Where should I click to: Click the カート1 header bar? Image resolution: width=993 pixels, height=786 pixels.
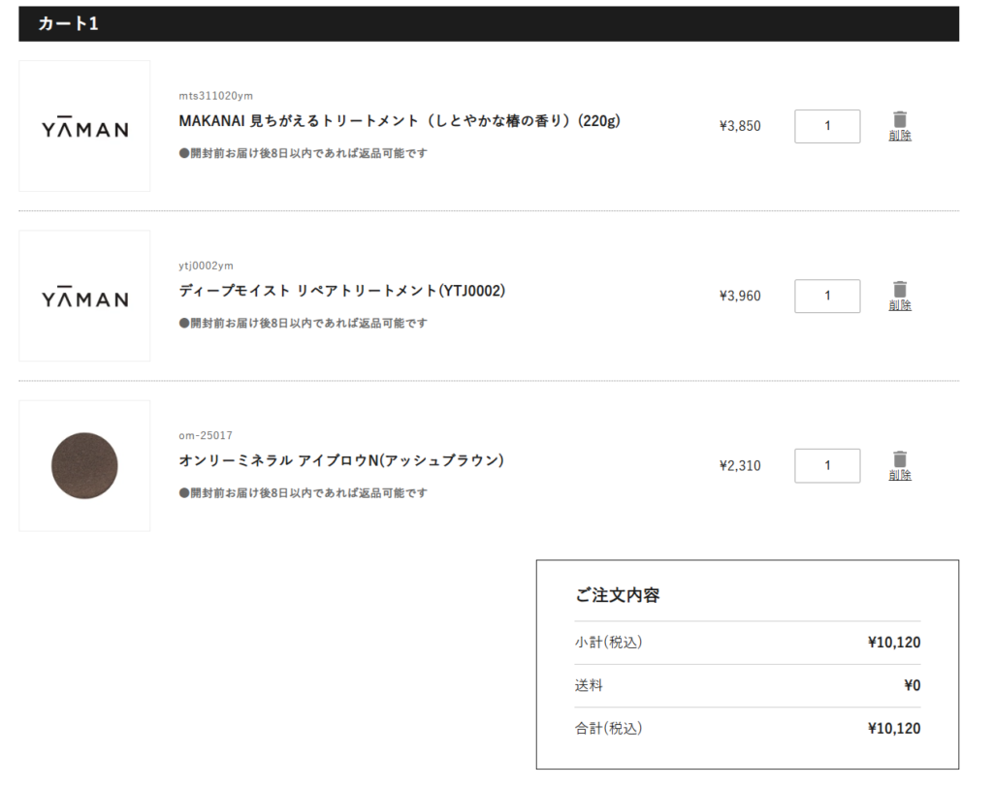point(488,24)
